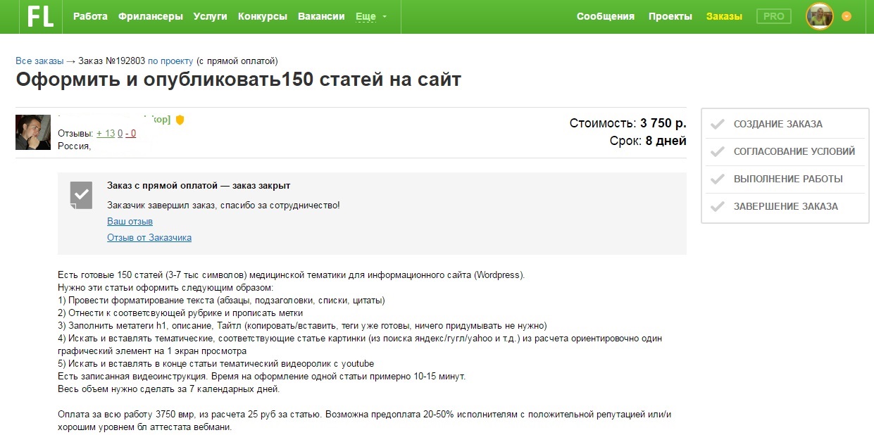
Task: Click the country text Россия
Action: click(74, 146)
